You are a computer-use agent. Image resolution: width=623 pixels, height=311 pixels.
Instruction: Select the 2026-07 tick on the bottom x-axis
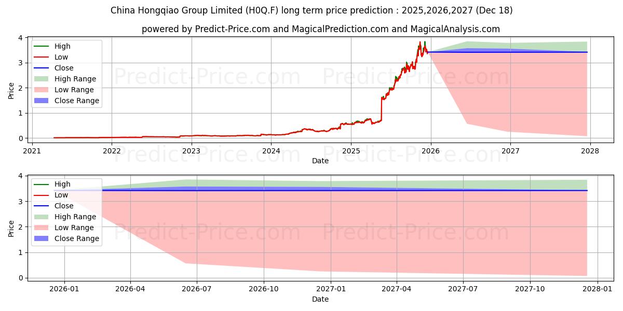click(x=197, y=289)
